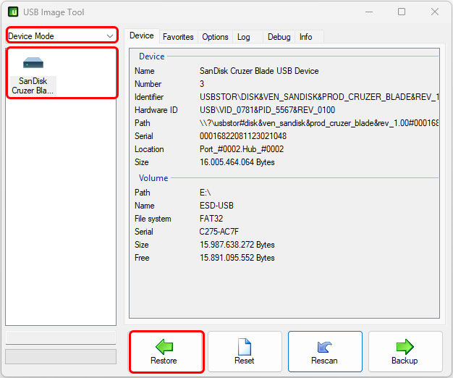Minimize the USB Image Tool window

click(369, 12)
